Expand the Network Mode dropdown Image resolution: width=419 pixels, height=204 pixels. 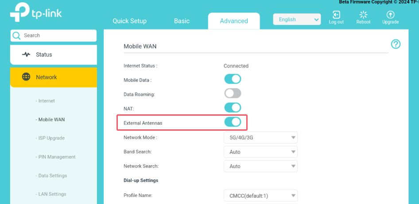coord(260,138)
